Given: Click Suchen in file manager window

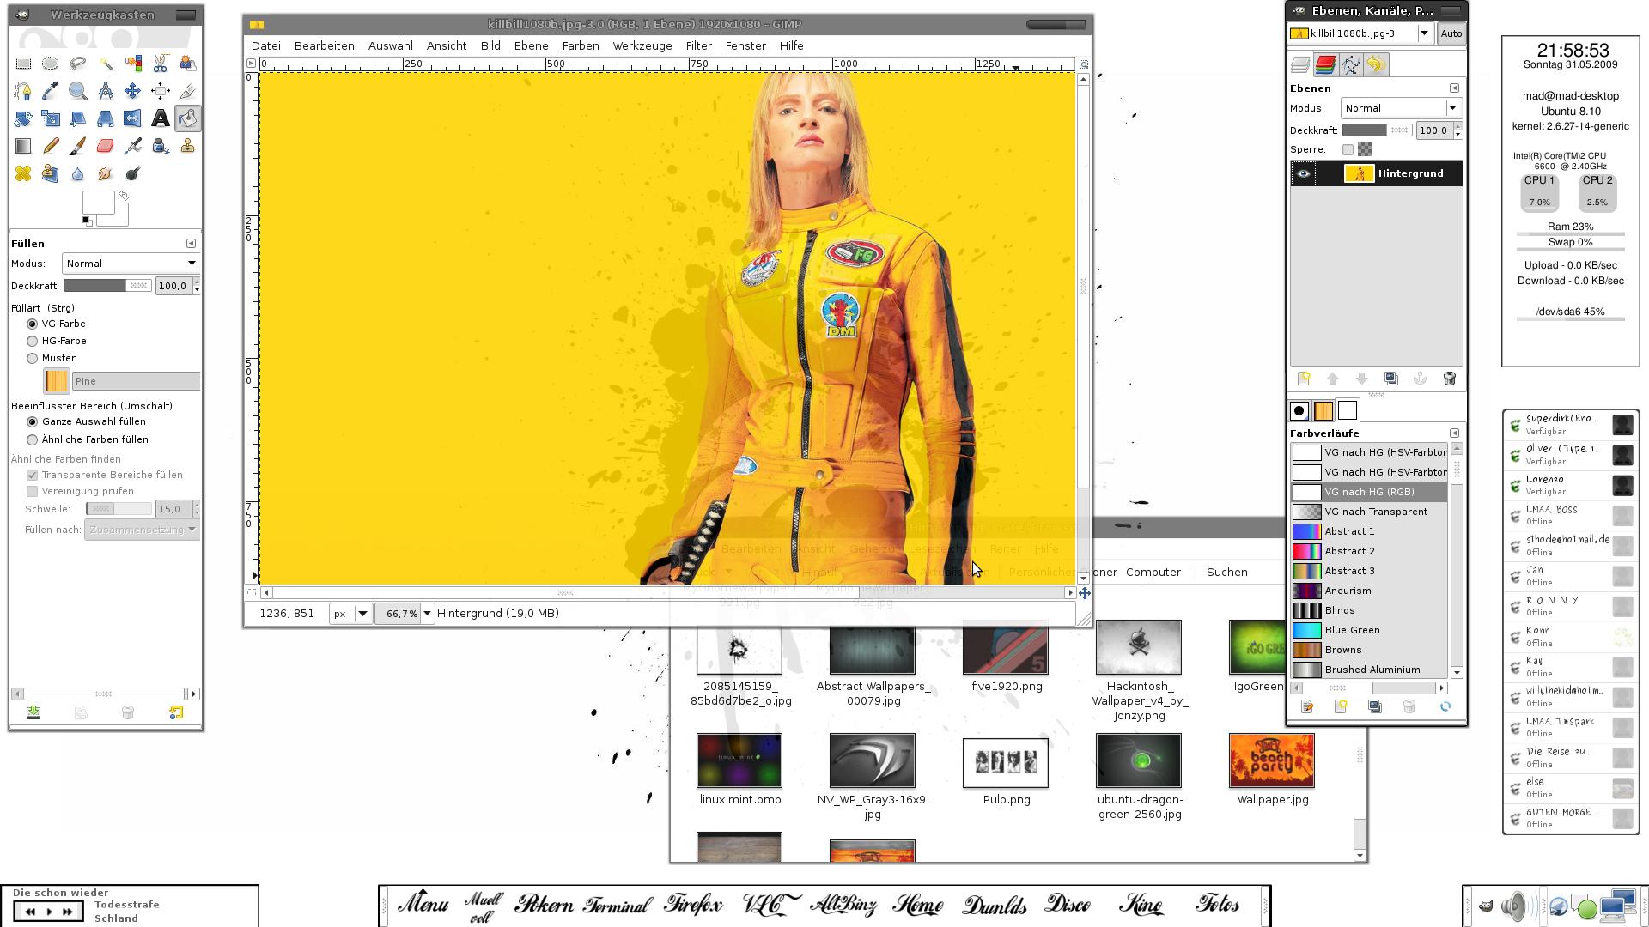Looking at the screenshot, I should coord(1226,572).
